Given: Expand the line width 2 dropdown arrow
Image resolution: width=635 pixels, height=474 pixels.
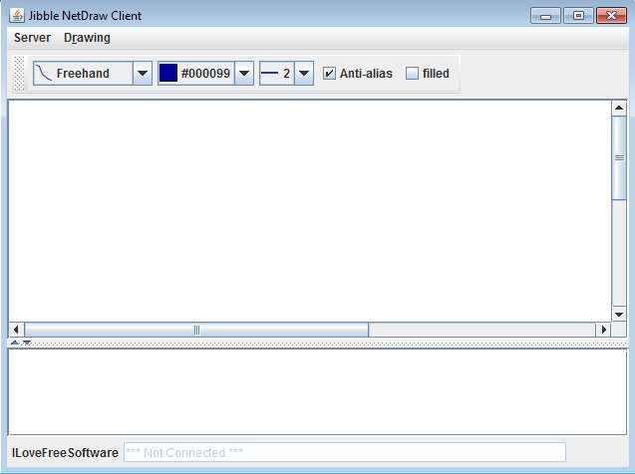Looking at the screenshot, I should pyautogui.click(x=304, y=74).
